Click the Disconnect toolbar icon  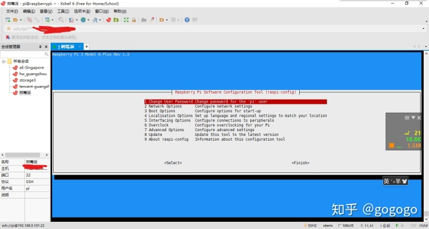click(x=29, y=20)
